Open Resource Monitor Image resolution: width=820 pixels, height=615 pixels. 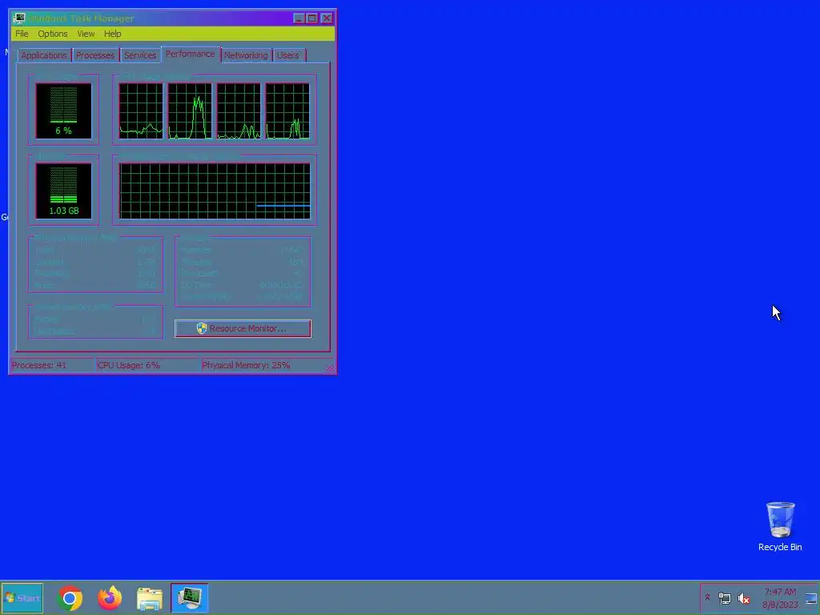243,328
